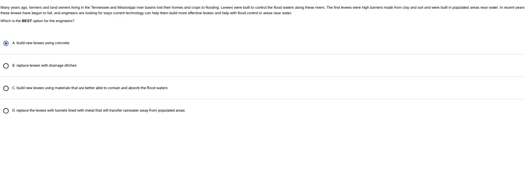
Task: Click the passage line starting "these levees have begun"
Action: pos(24,13)
